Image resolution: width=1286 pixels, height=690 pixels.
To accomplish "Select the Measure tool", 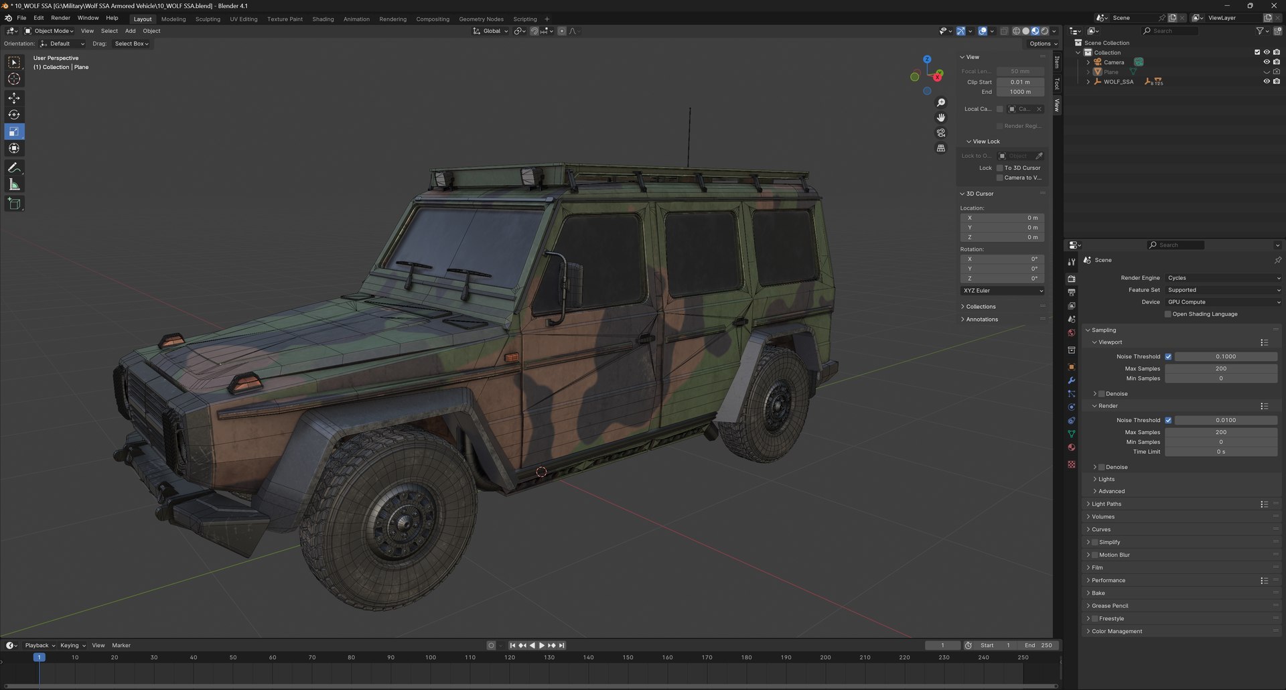I will [14, 184].
